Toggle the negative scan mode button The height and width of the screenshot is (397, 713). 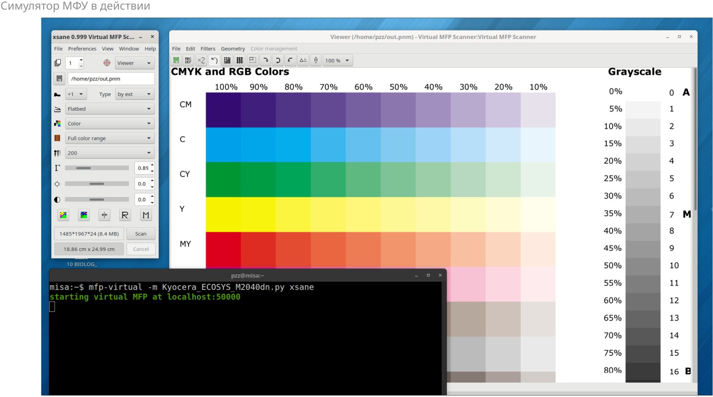84,215
